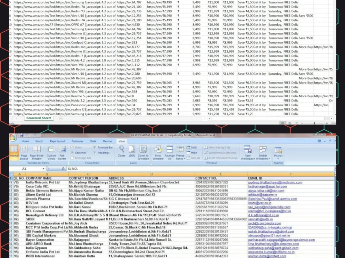
Task: Click Arrange All windows
Action: [170, 152]
